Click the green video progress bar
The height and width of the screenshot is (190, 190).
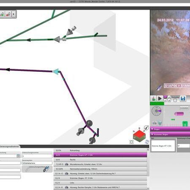pyautogui.click(x=157, y=104)
